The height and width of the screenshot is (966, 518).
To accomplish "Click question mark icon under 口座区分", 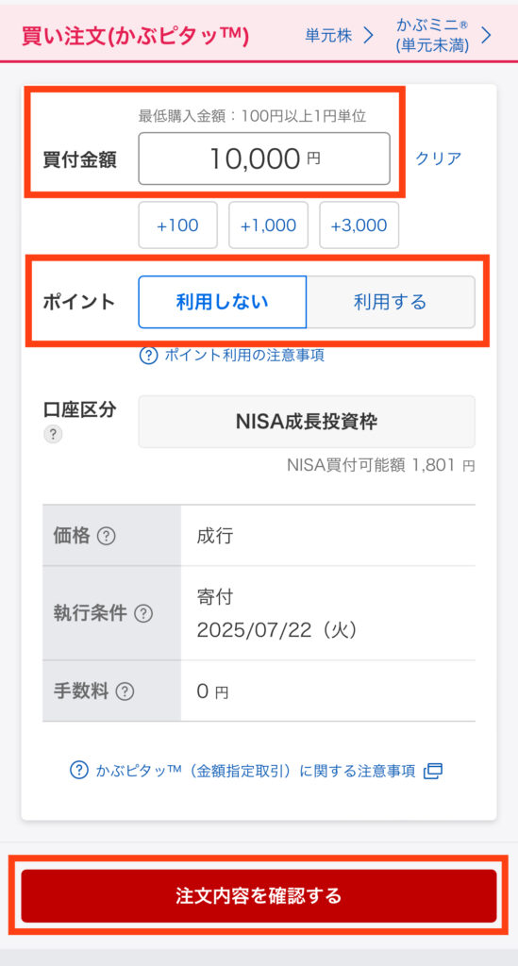I will click(52, 435).
